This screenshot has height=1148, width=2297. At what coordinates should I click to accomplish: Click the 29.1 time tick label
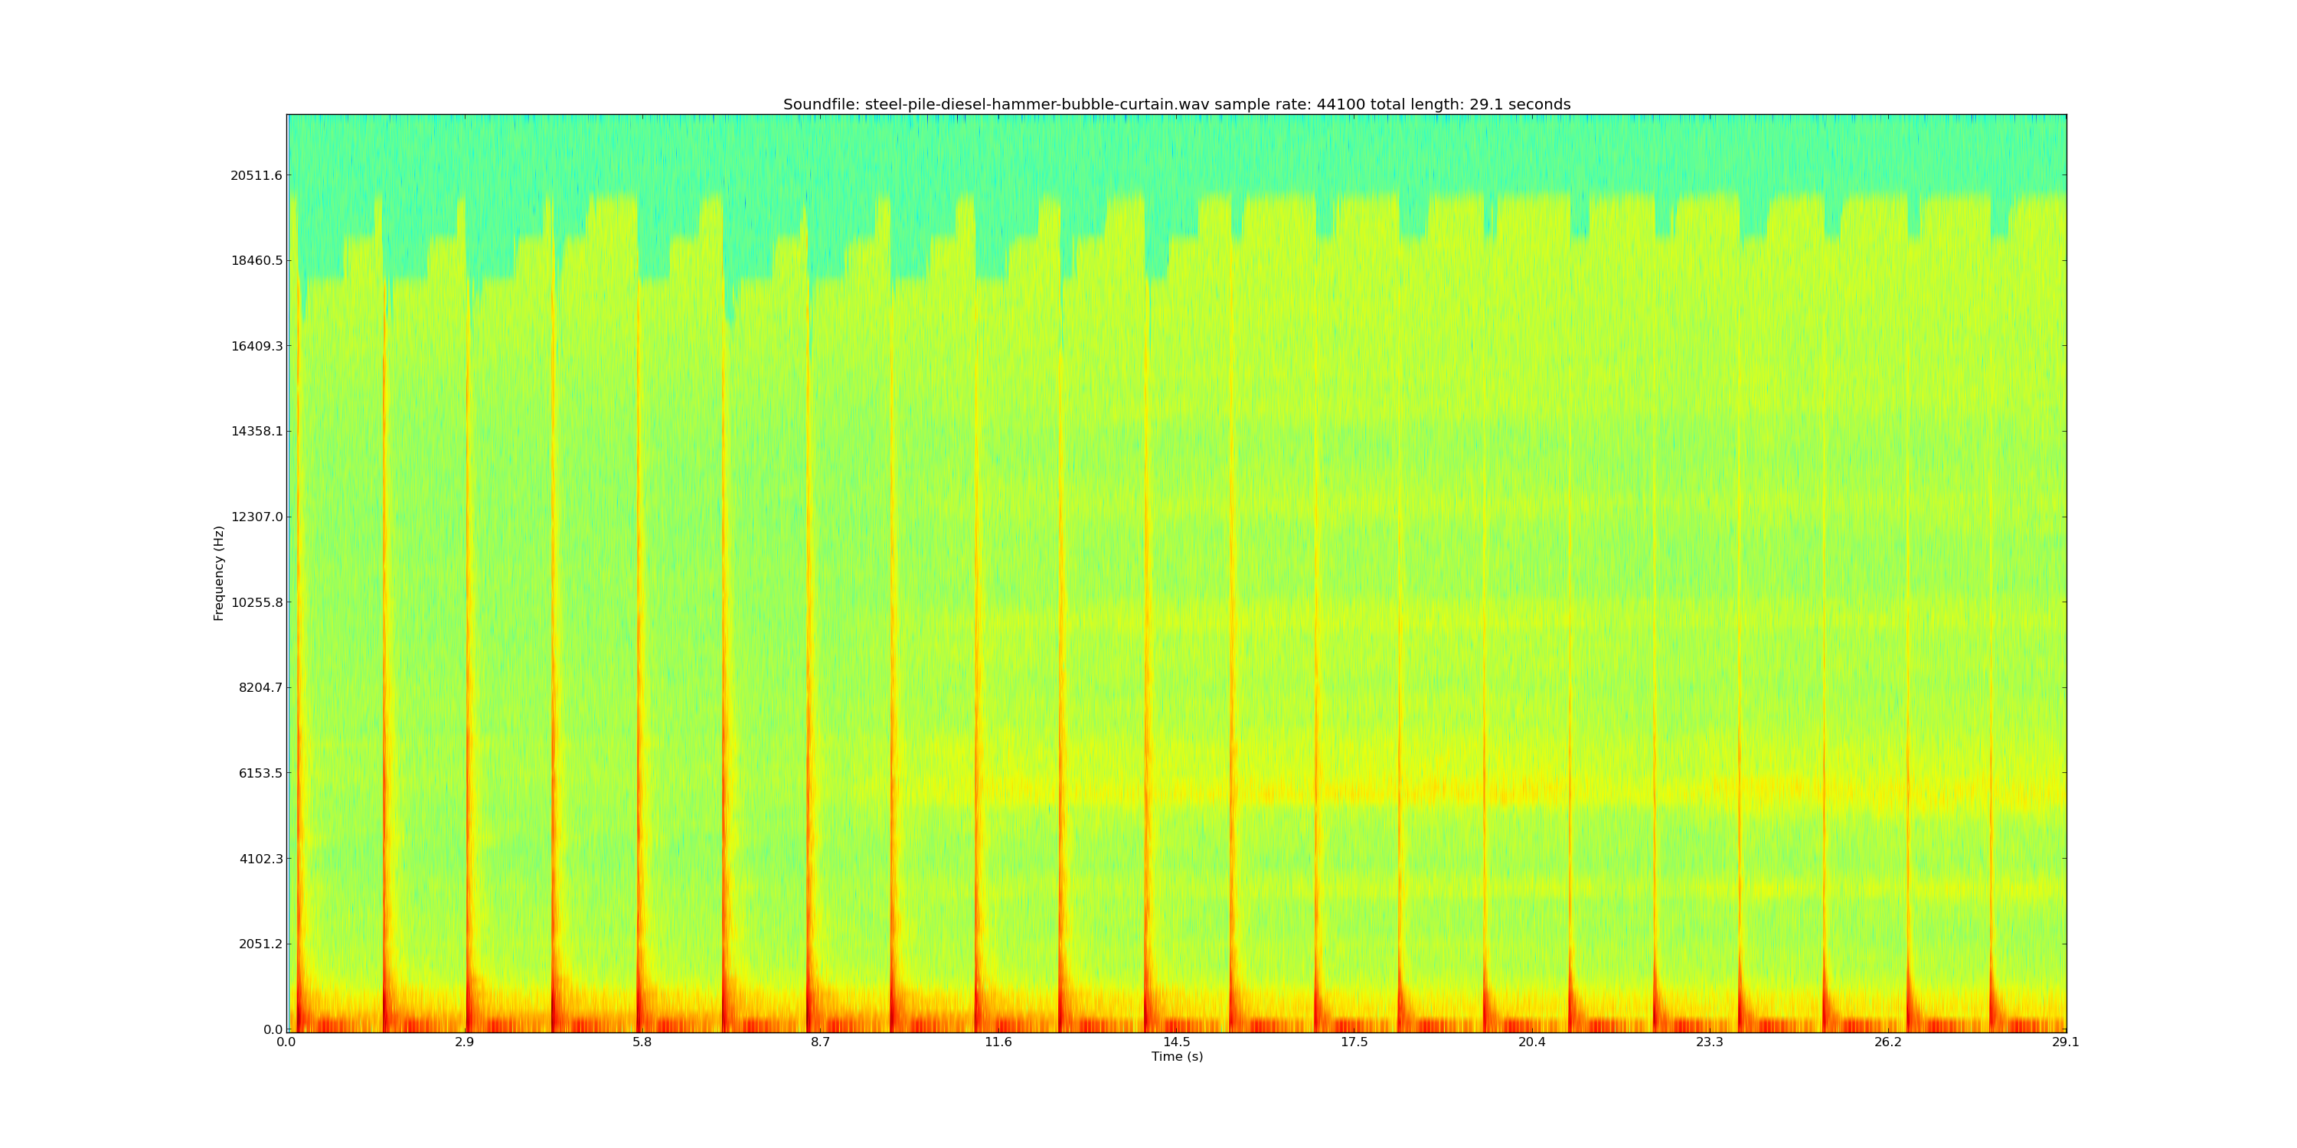[2065, 1042]
